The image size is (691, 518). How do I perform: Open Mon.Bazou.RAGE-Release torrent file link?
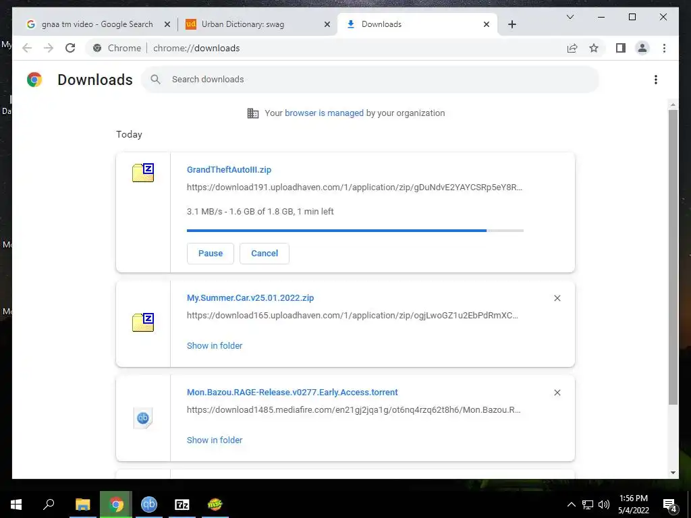[292, 392]
